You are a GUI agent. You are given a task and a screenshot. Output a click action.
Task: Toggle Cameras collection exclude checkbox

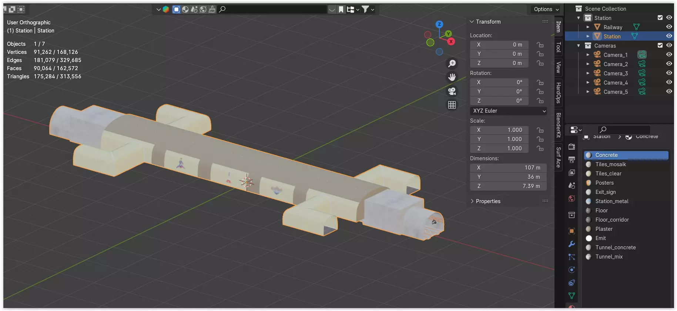(660, 45)
